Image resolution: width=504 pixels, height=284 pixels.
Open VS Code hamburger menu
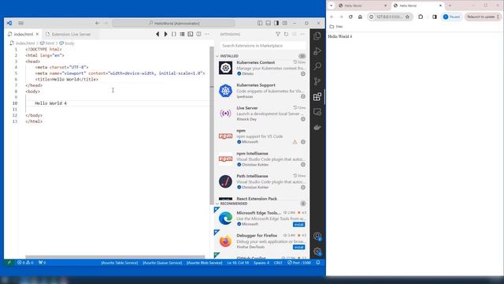pyautogui.click(x=21, y=23)
